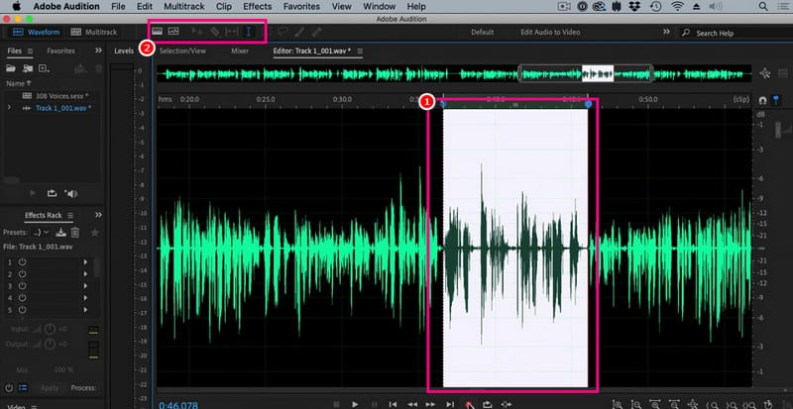Click Zoom In Amplitude icon

(x=618, y=404)
